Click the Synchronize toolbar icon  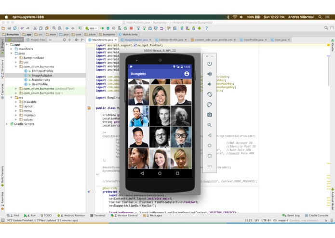coord(15,28)
